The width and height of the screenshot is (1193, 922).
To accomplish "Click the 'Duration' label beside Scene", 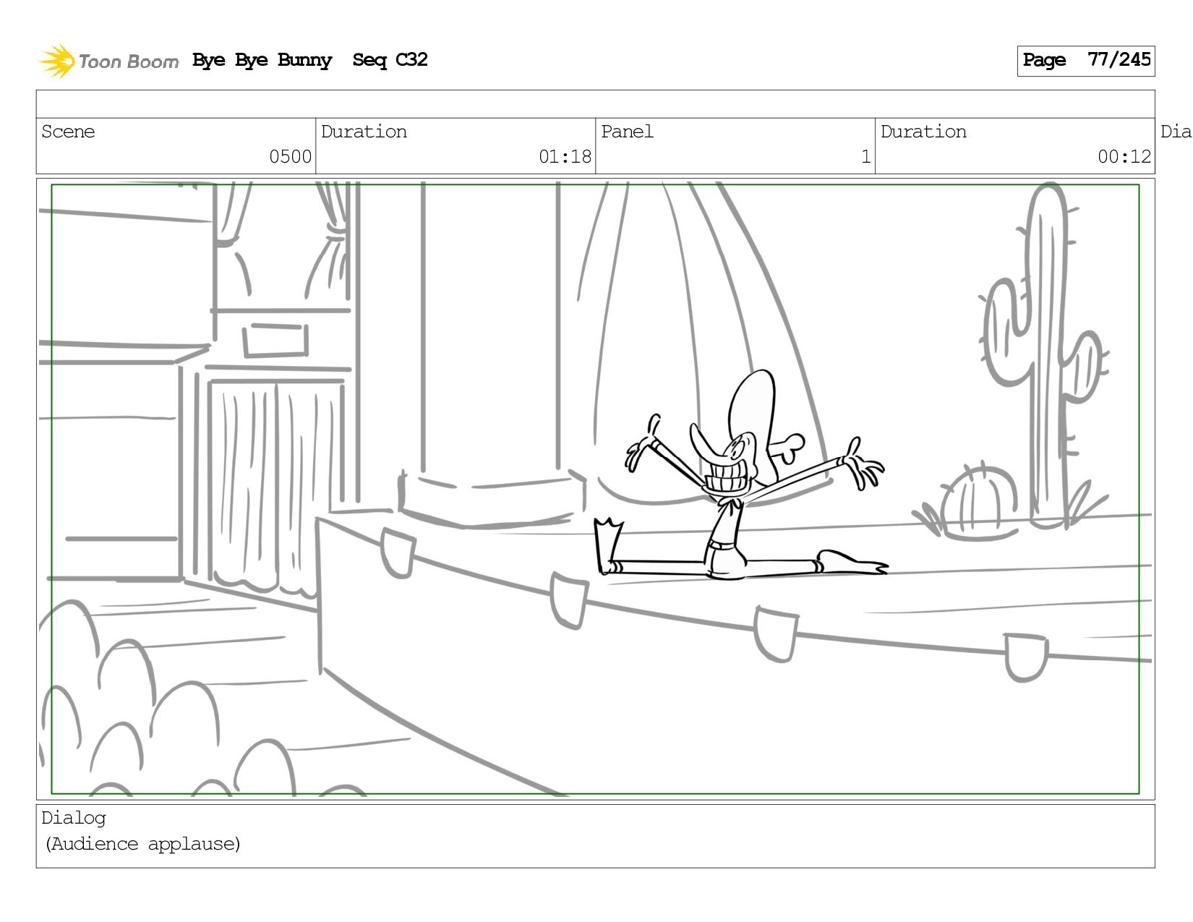I will (364, 132).
